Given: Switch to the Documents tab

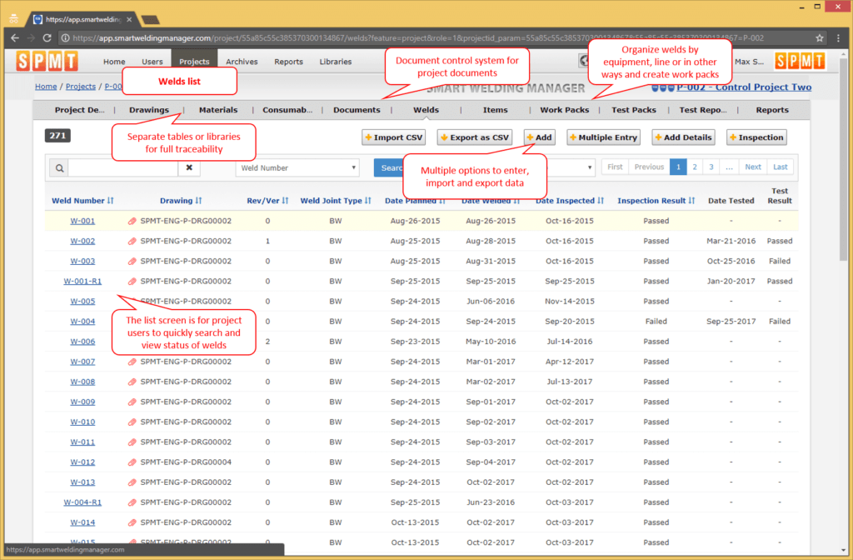Looking at the screenshot, I should [x=357, y=110].
